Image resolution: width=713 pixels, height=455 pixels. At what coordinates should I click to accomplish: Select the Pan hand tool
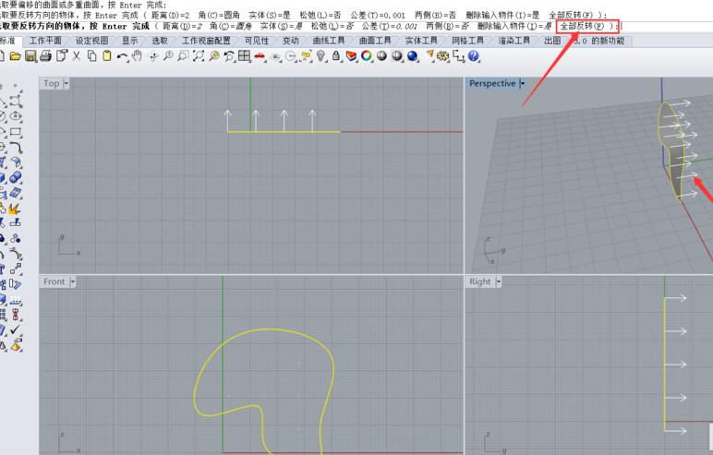click(138, 56)
